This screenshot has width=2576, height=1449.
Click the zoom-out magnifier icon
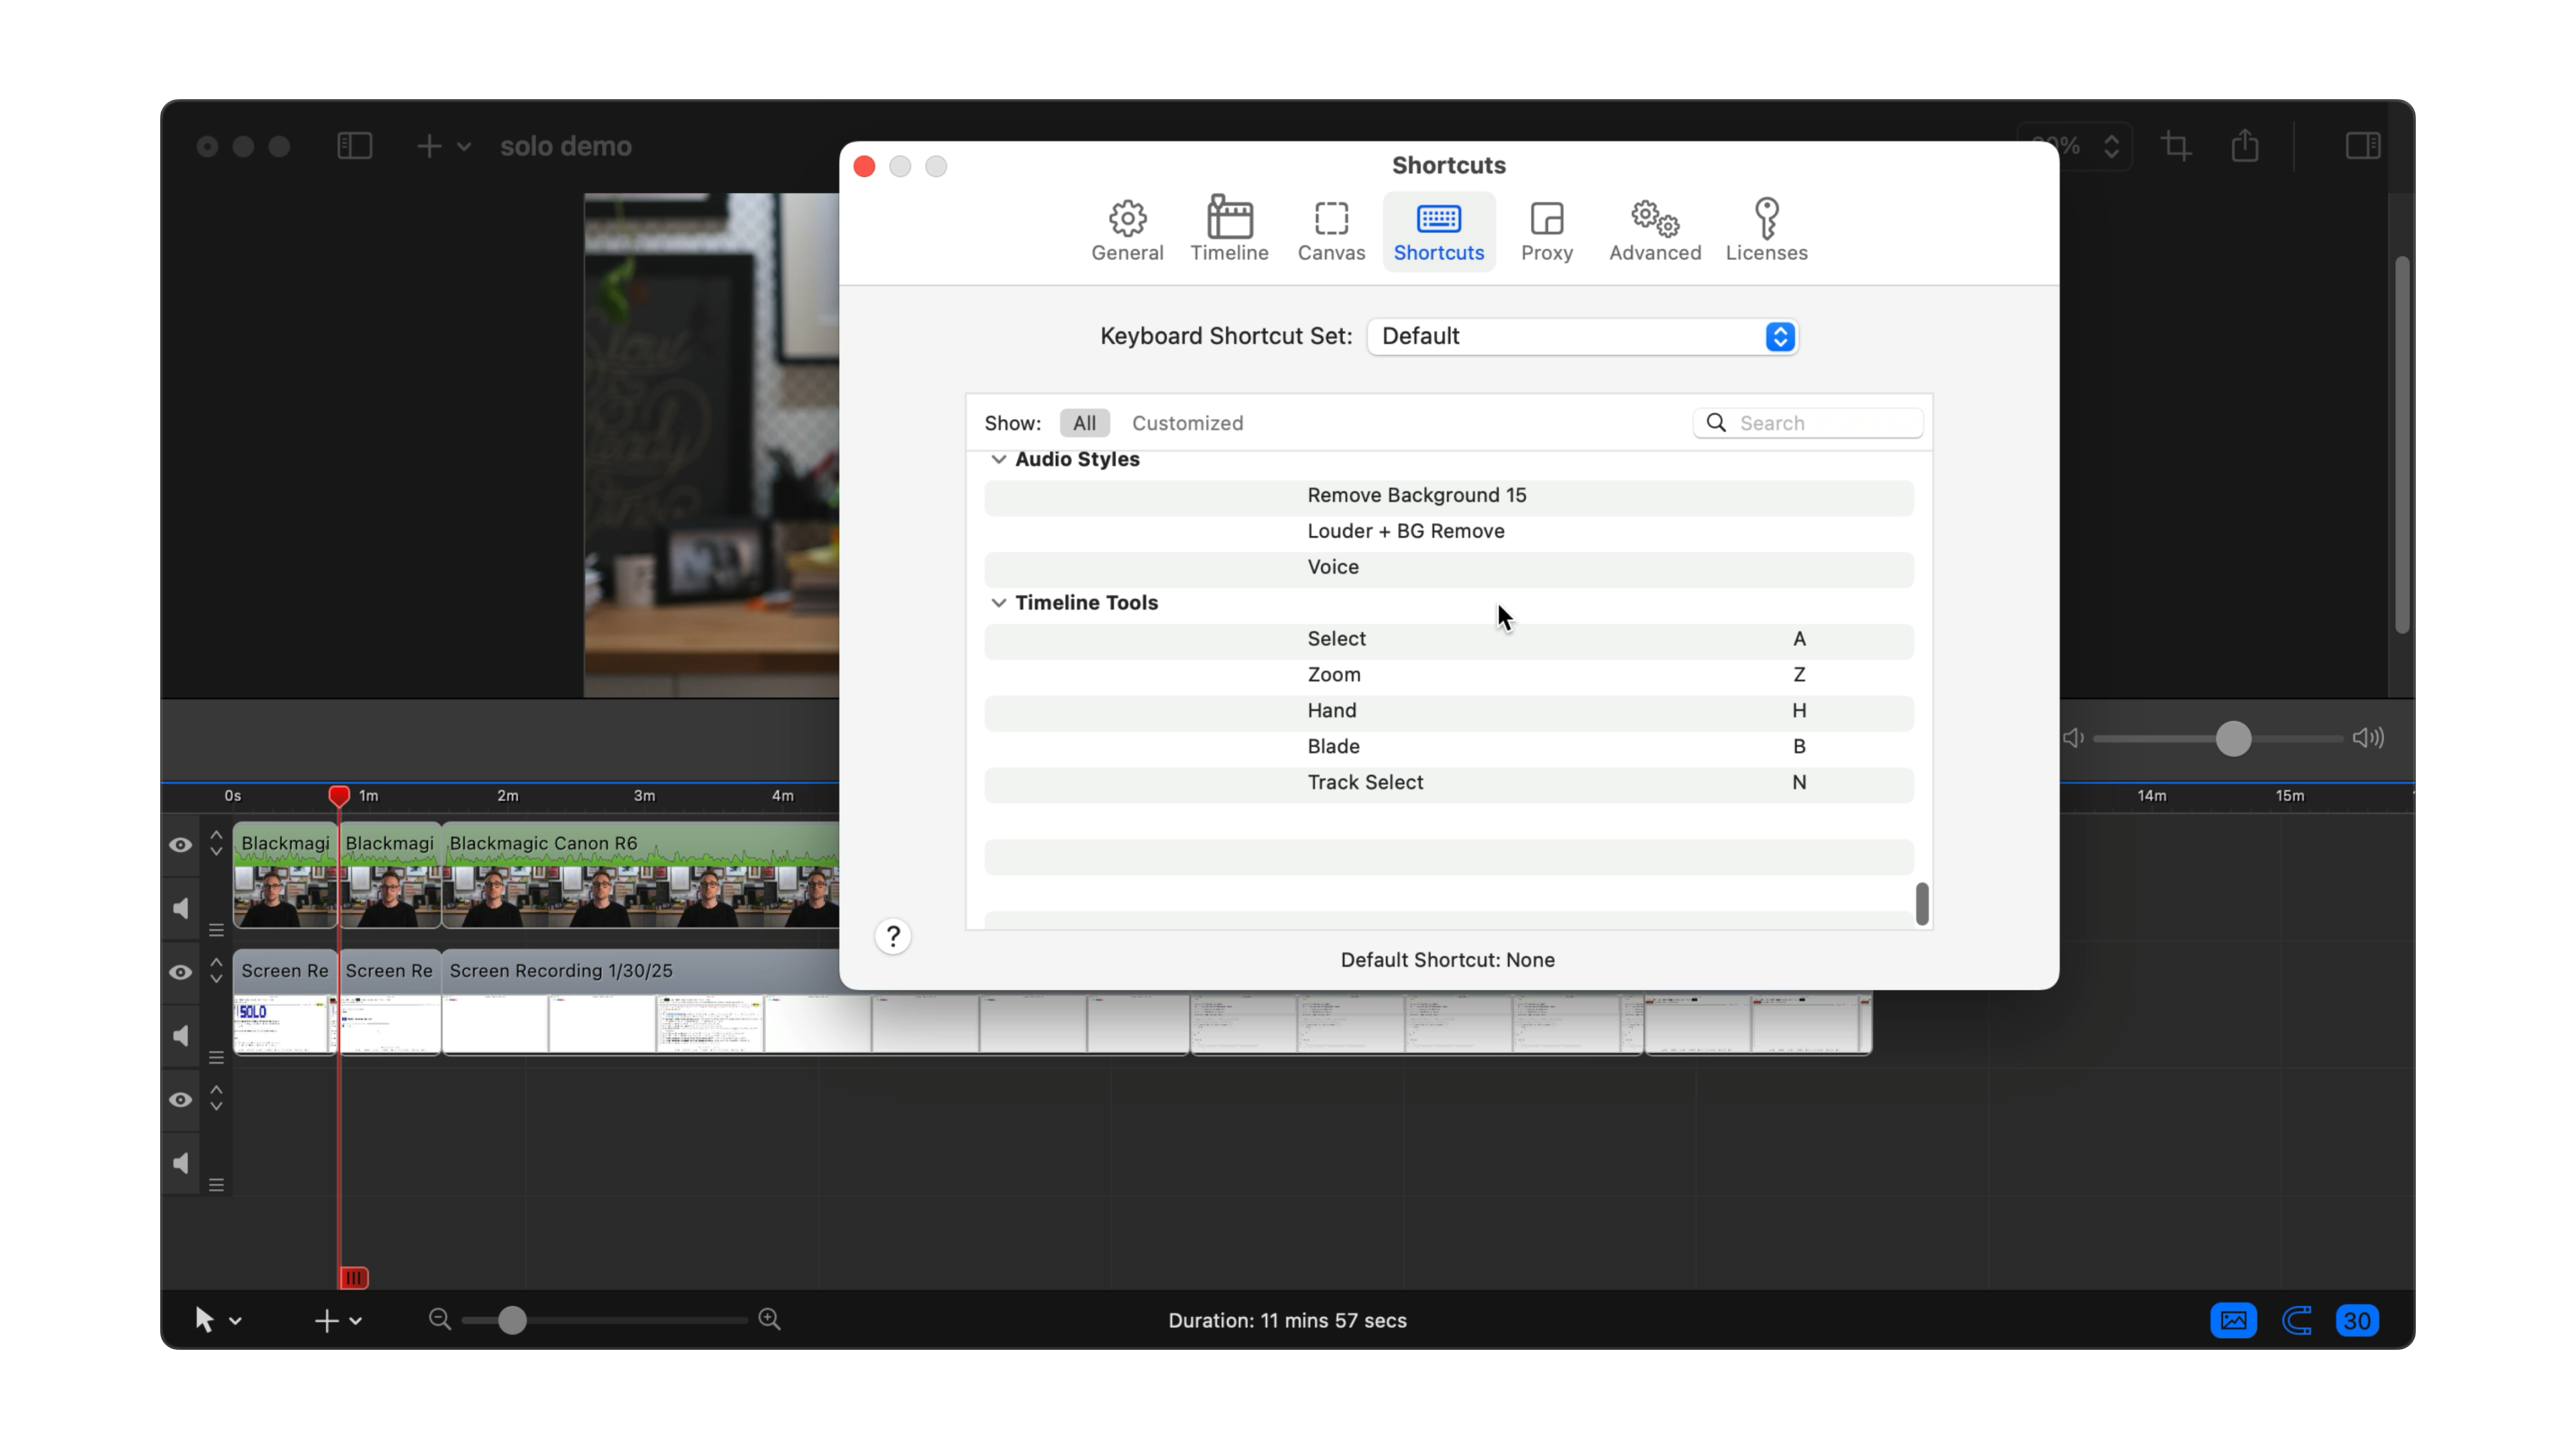pos(439,1319)
